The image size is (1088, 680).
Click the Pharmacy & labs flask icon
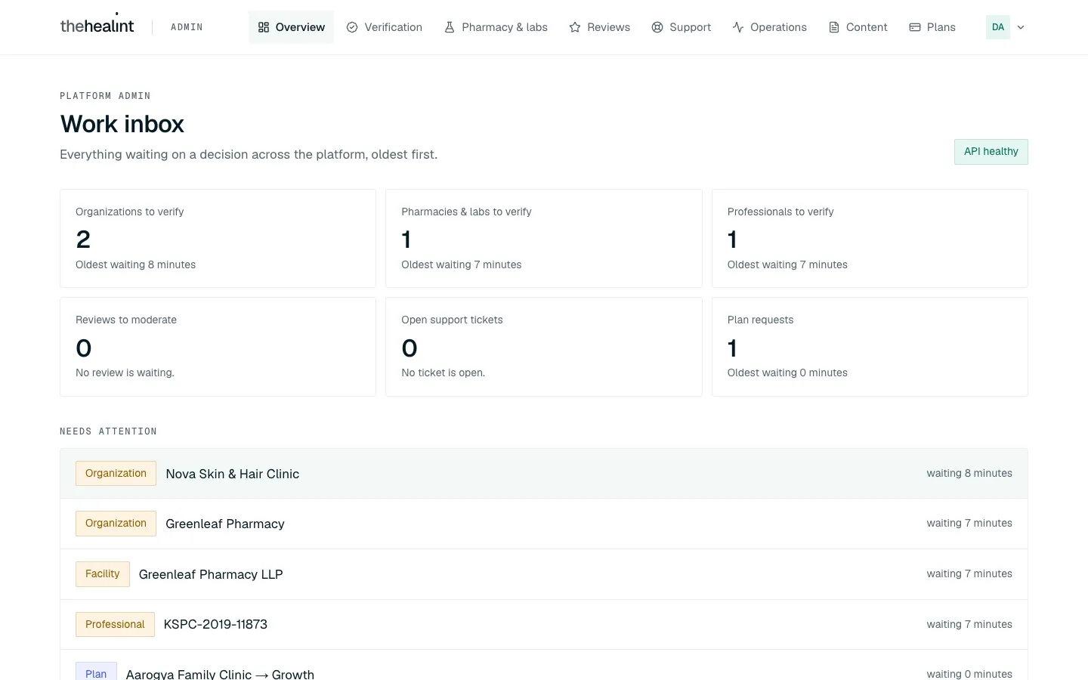tap(450, 27)
